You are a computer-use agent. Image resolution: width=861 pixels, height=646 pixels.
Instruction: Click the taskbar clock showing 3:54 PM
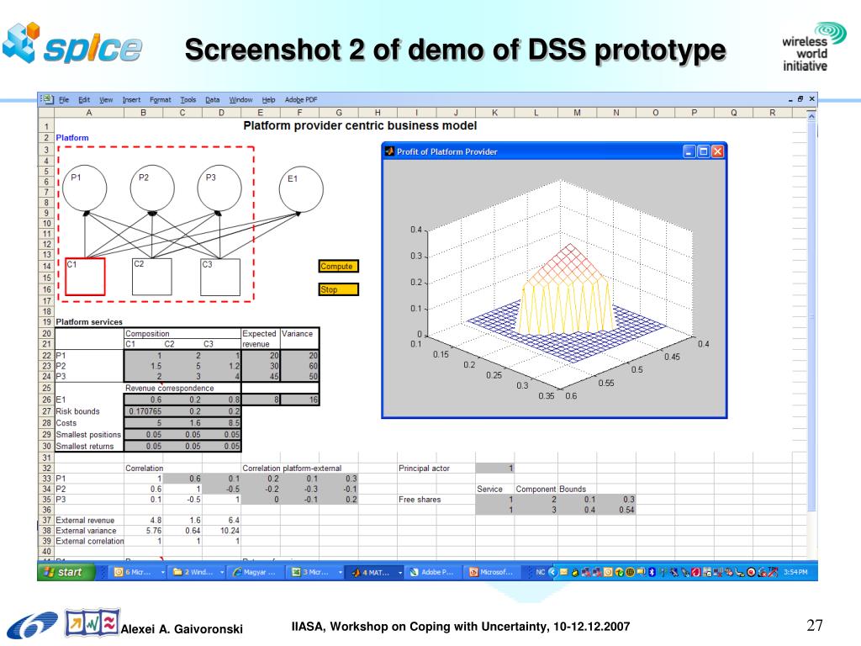tap(795, 572)
